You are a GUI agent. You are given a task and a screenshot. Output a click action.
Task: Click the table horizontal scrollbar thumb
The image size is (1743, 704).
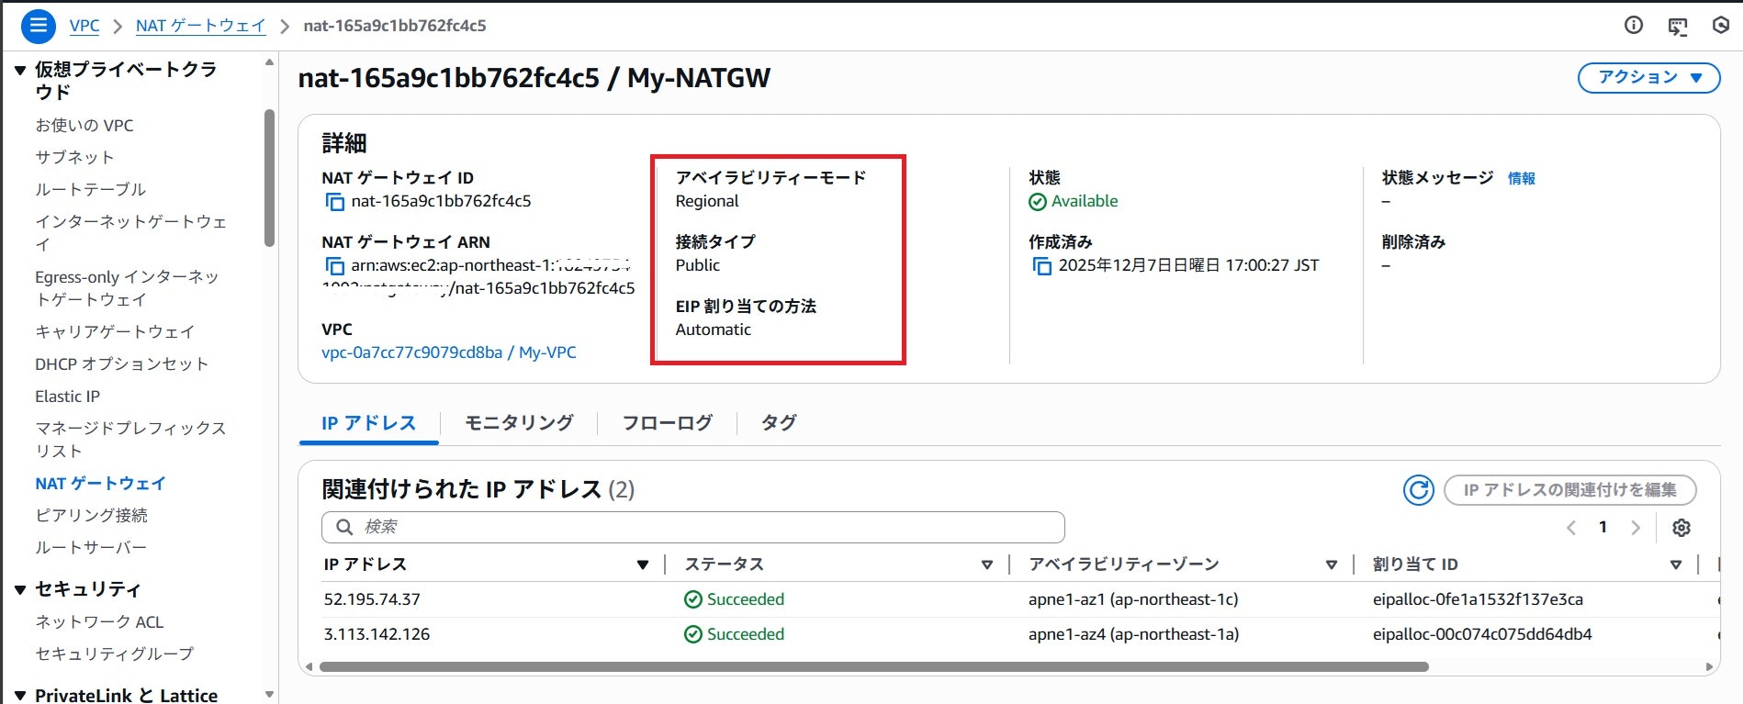pos(873,667)
